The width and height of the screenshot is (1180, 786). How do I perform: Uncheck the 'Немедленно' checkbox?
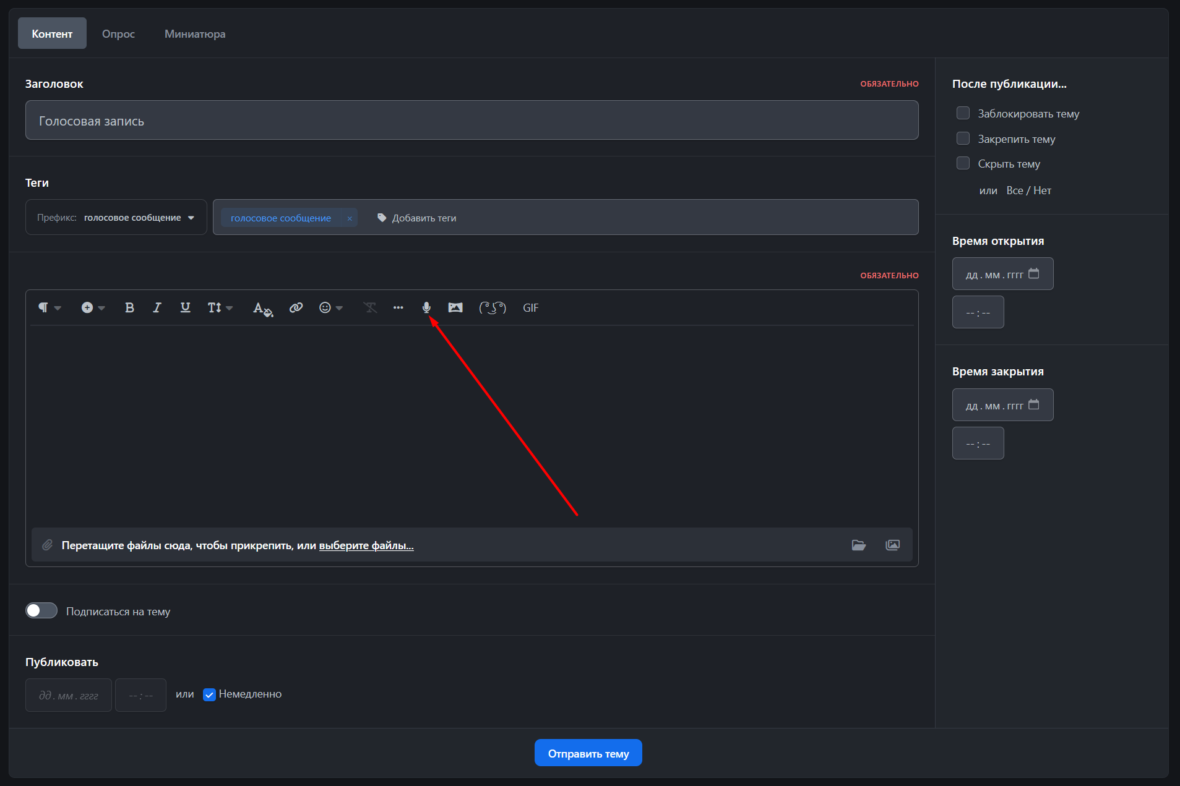point(209,694)
